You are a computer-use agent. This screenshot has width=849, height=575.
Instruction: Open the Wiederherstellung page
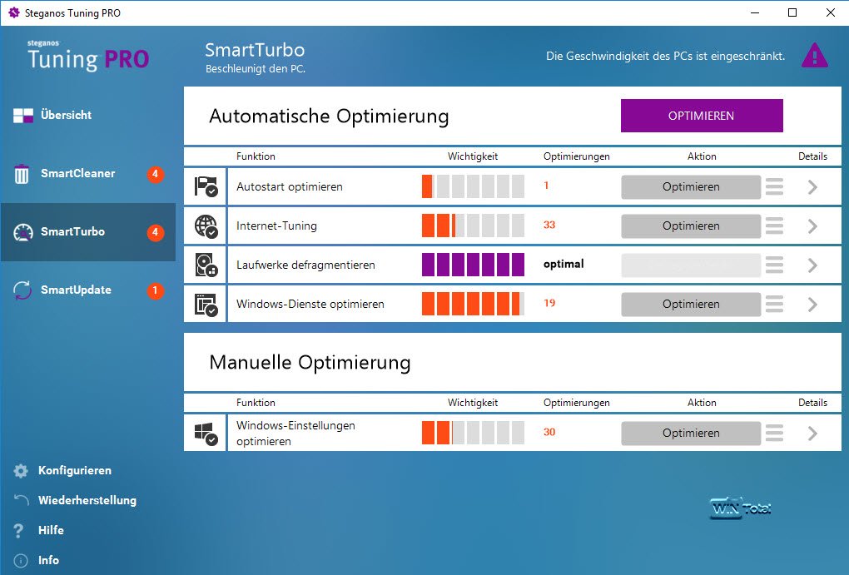click(x=87, y=500)
